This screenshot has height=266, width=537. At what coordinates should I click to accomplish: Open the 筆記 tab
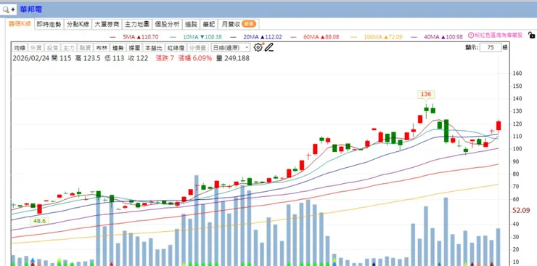point(208,24)
